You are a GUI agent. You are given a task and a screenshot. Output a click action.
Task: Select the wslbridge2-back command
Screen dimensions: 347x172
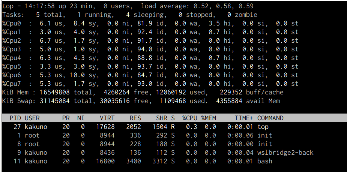click(x=285, y=153)
